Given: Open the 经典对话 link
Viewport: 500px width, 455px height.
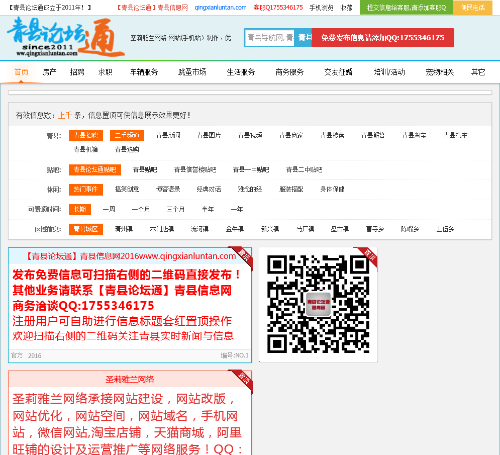Looking at the screenshot, I should [209, 190].
